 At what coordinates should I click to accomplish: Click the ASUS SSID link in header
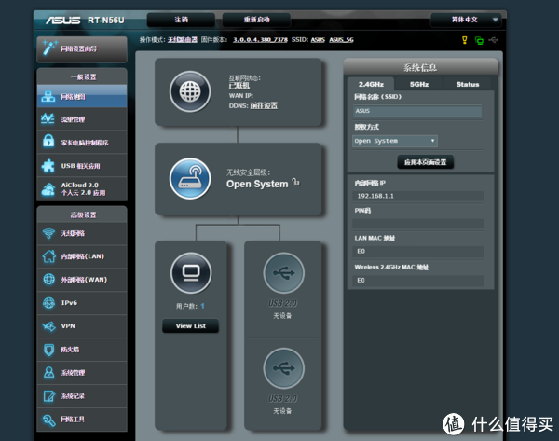coord(318,39)
